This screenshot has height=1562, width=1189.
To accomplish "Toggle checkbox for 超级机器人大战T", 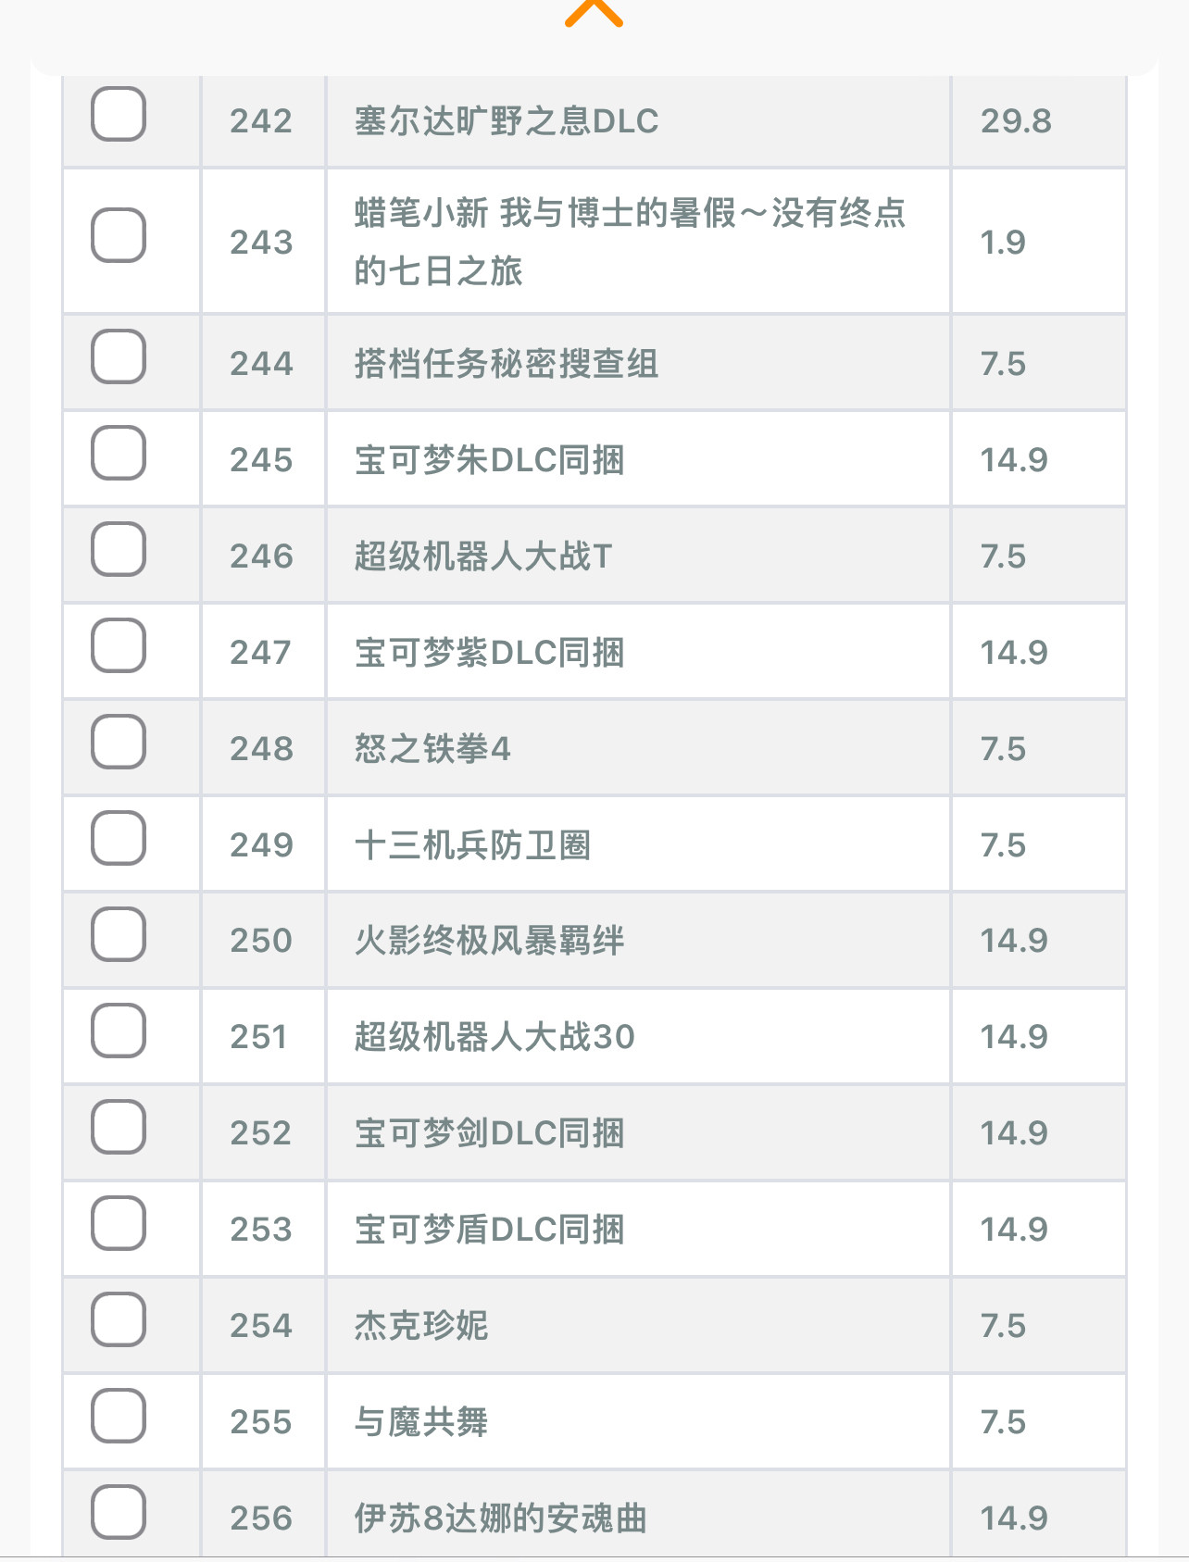I will coord(119,549).
